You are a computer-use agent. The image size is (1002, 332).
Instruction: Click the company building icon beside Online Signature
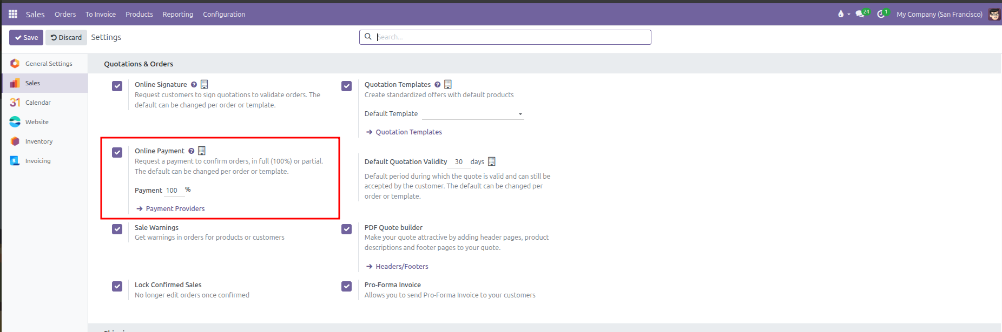coord(205,84)
